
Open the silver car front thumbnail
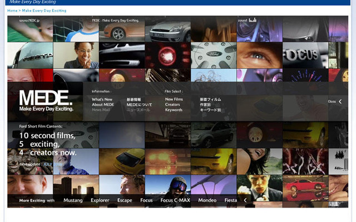point(168,29)
